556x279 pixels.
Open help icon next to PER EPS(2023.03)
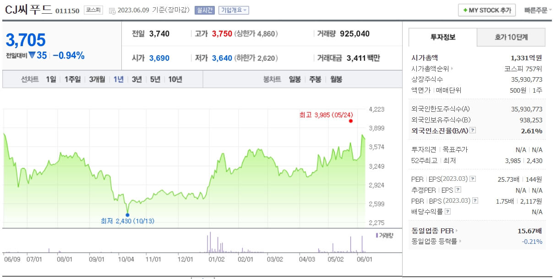point(473,179)
